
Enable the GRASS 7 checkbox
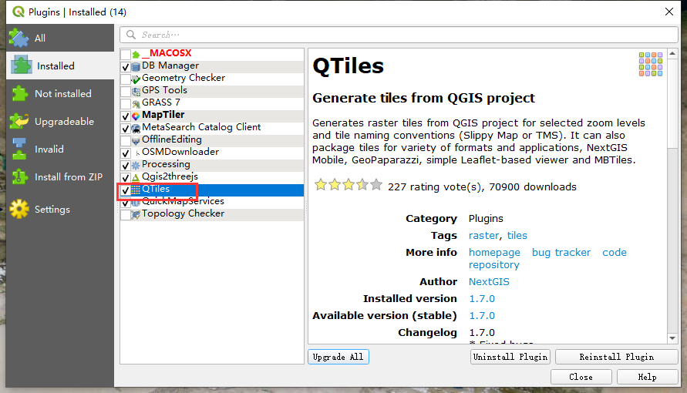(126, 103)
